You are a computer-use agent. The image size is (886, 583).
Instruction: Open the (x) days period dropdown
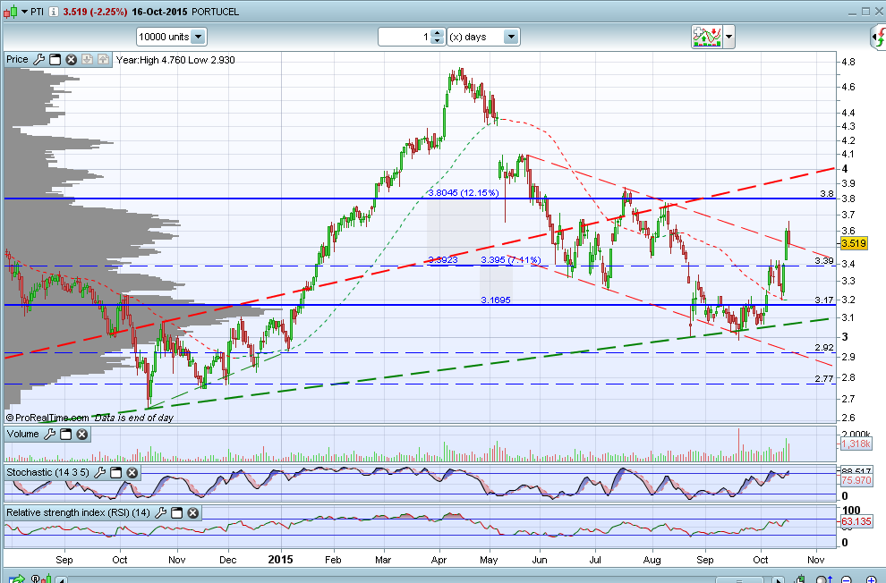click(511, 38)
